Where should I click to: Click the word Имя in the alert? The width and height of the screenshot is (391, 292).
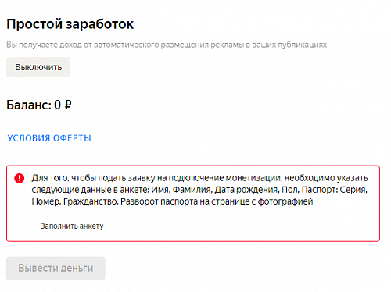160,190
